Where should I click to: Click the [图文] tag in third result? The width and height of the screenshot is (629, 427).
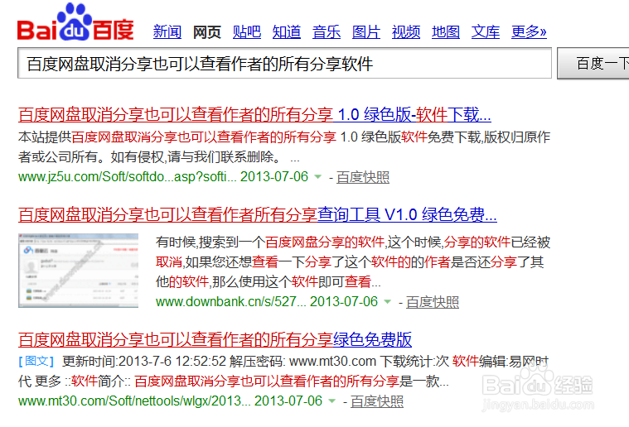[x=36, y=362]
